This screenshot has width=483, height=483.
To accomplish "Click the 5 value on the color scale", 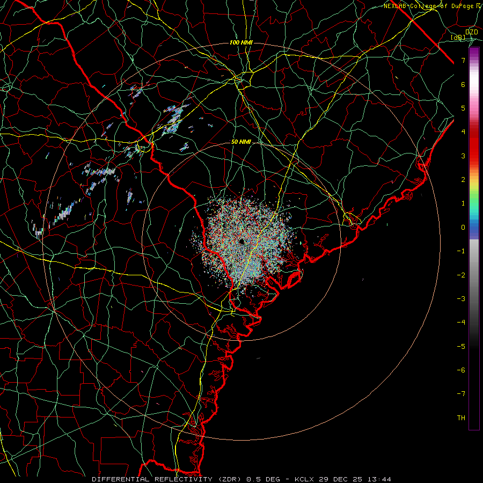I will (x=463, y=108).
